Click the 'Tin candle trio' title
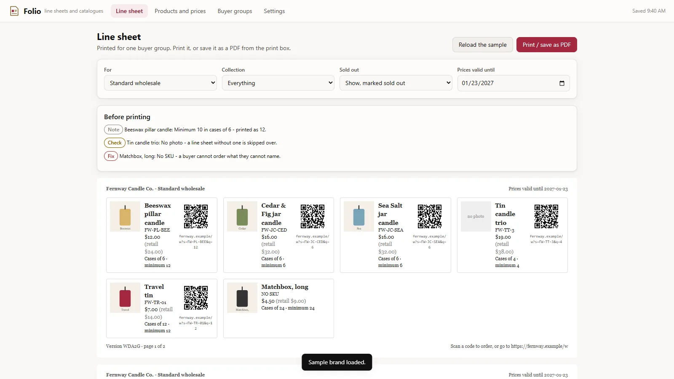The height and width of the screenshot is (379, 674). 505,214
